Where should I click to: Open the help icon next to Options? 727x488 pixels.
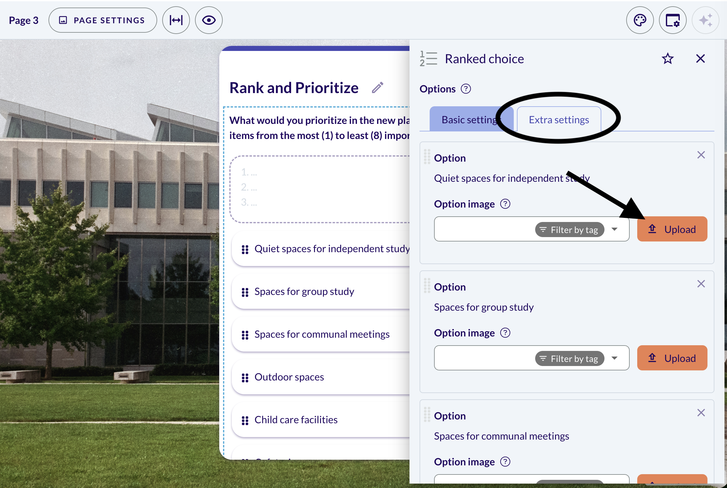pyautogui.click(x=466, y=89)
